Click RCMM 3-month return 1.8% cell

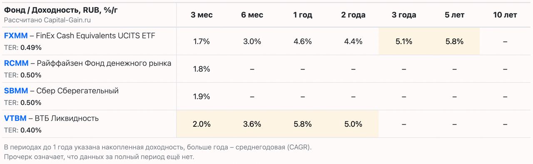point(202,69)
